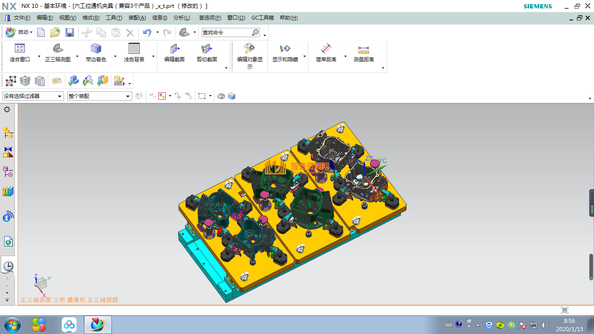594x334 pixels.
Task: Click the Find Command (查找命令) search field
Action: [x=226, y=32]
